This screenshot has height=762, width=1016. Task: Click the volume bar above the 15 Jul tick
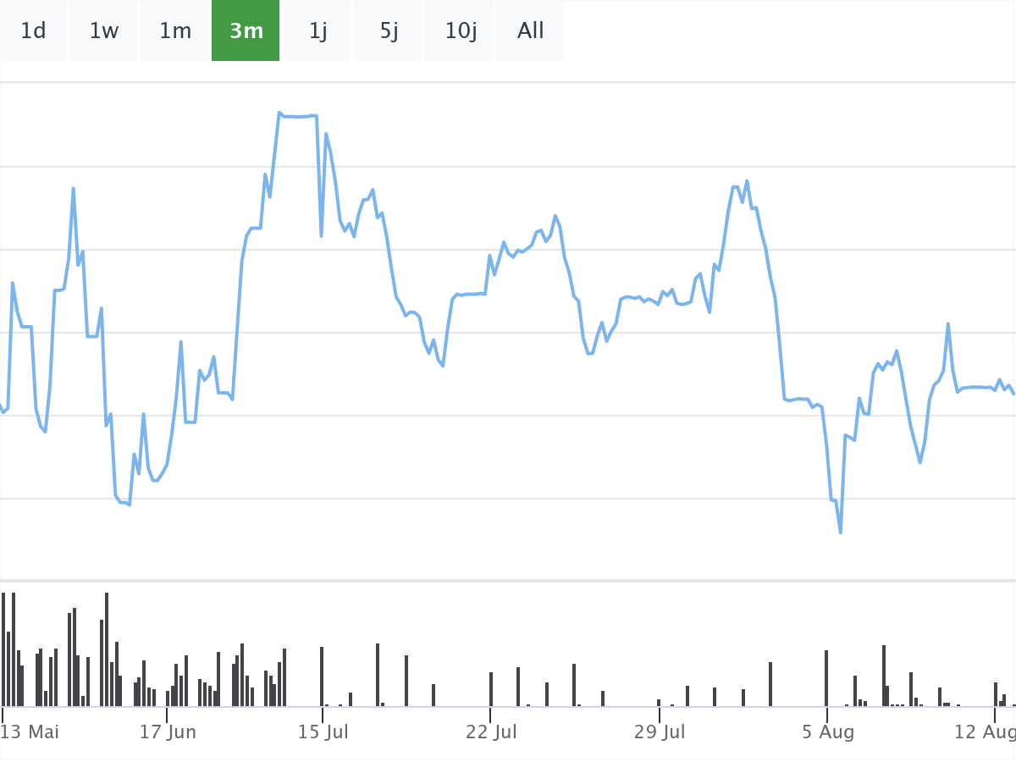322,676
